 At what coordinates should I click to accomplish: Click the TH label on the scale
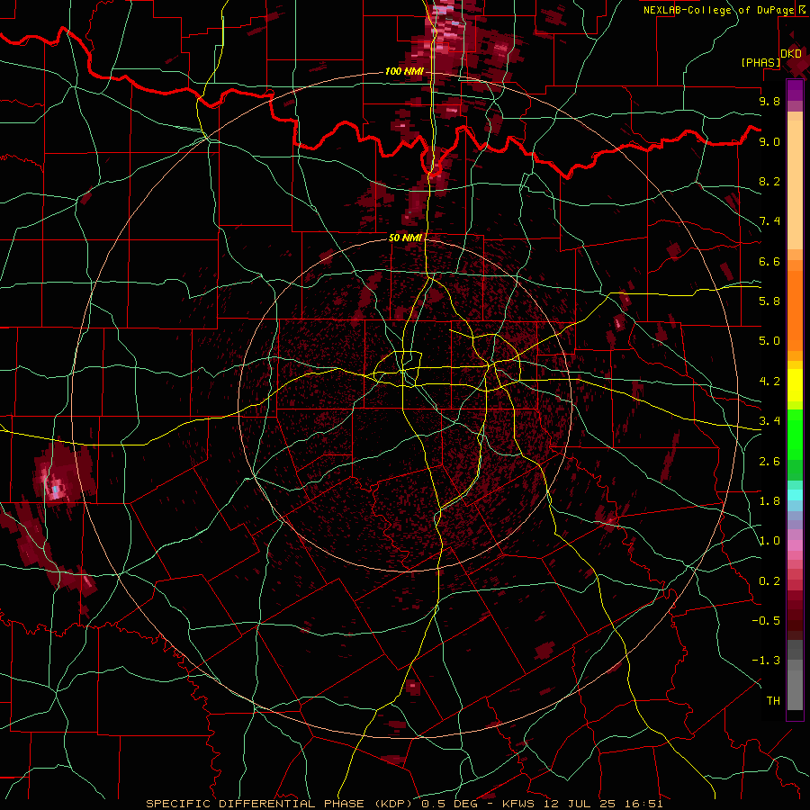(773, 701)
